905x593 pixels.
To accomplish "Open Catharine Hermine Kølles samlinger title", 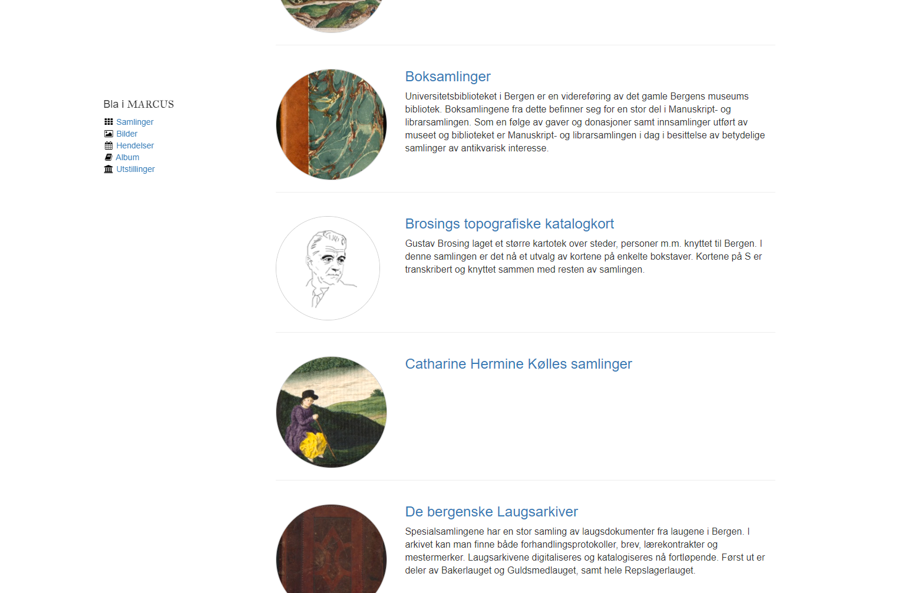I will point(518,364).
